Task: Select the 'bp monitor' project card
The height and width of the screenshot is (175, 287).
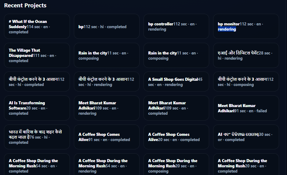Action: click(246, 26)
